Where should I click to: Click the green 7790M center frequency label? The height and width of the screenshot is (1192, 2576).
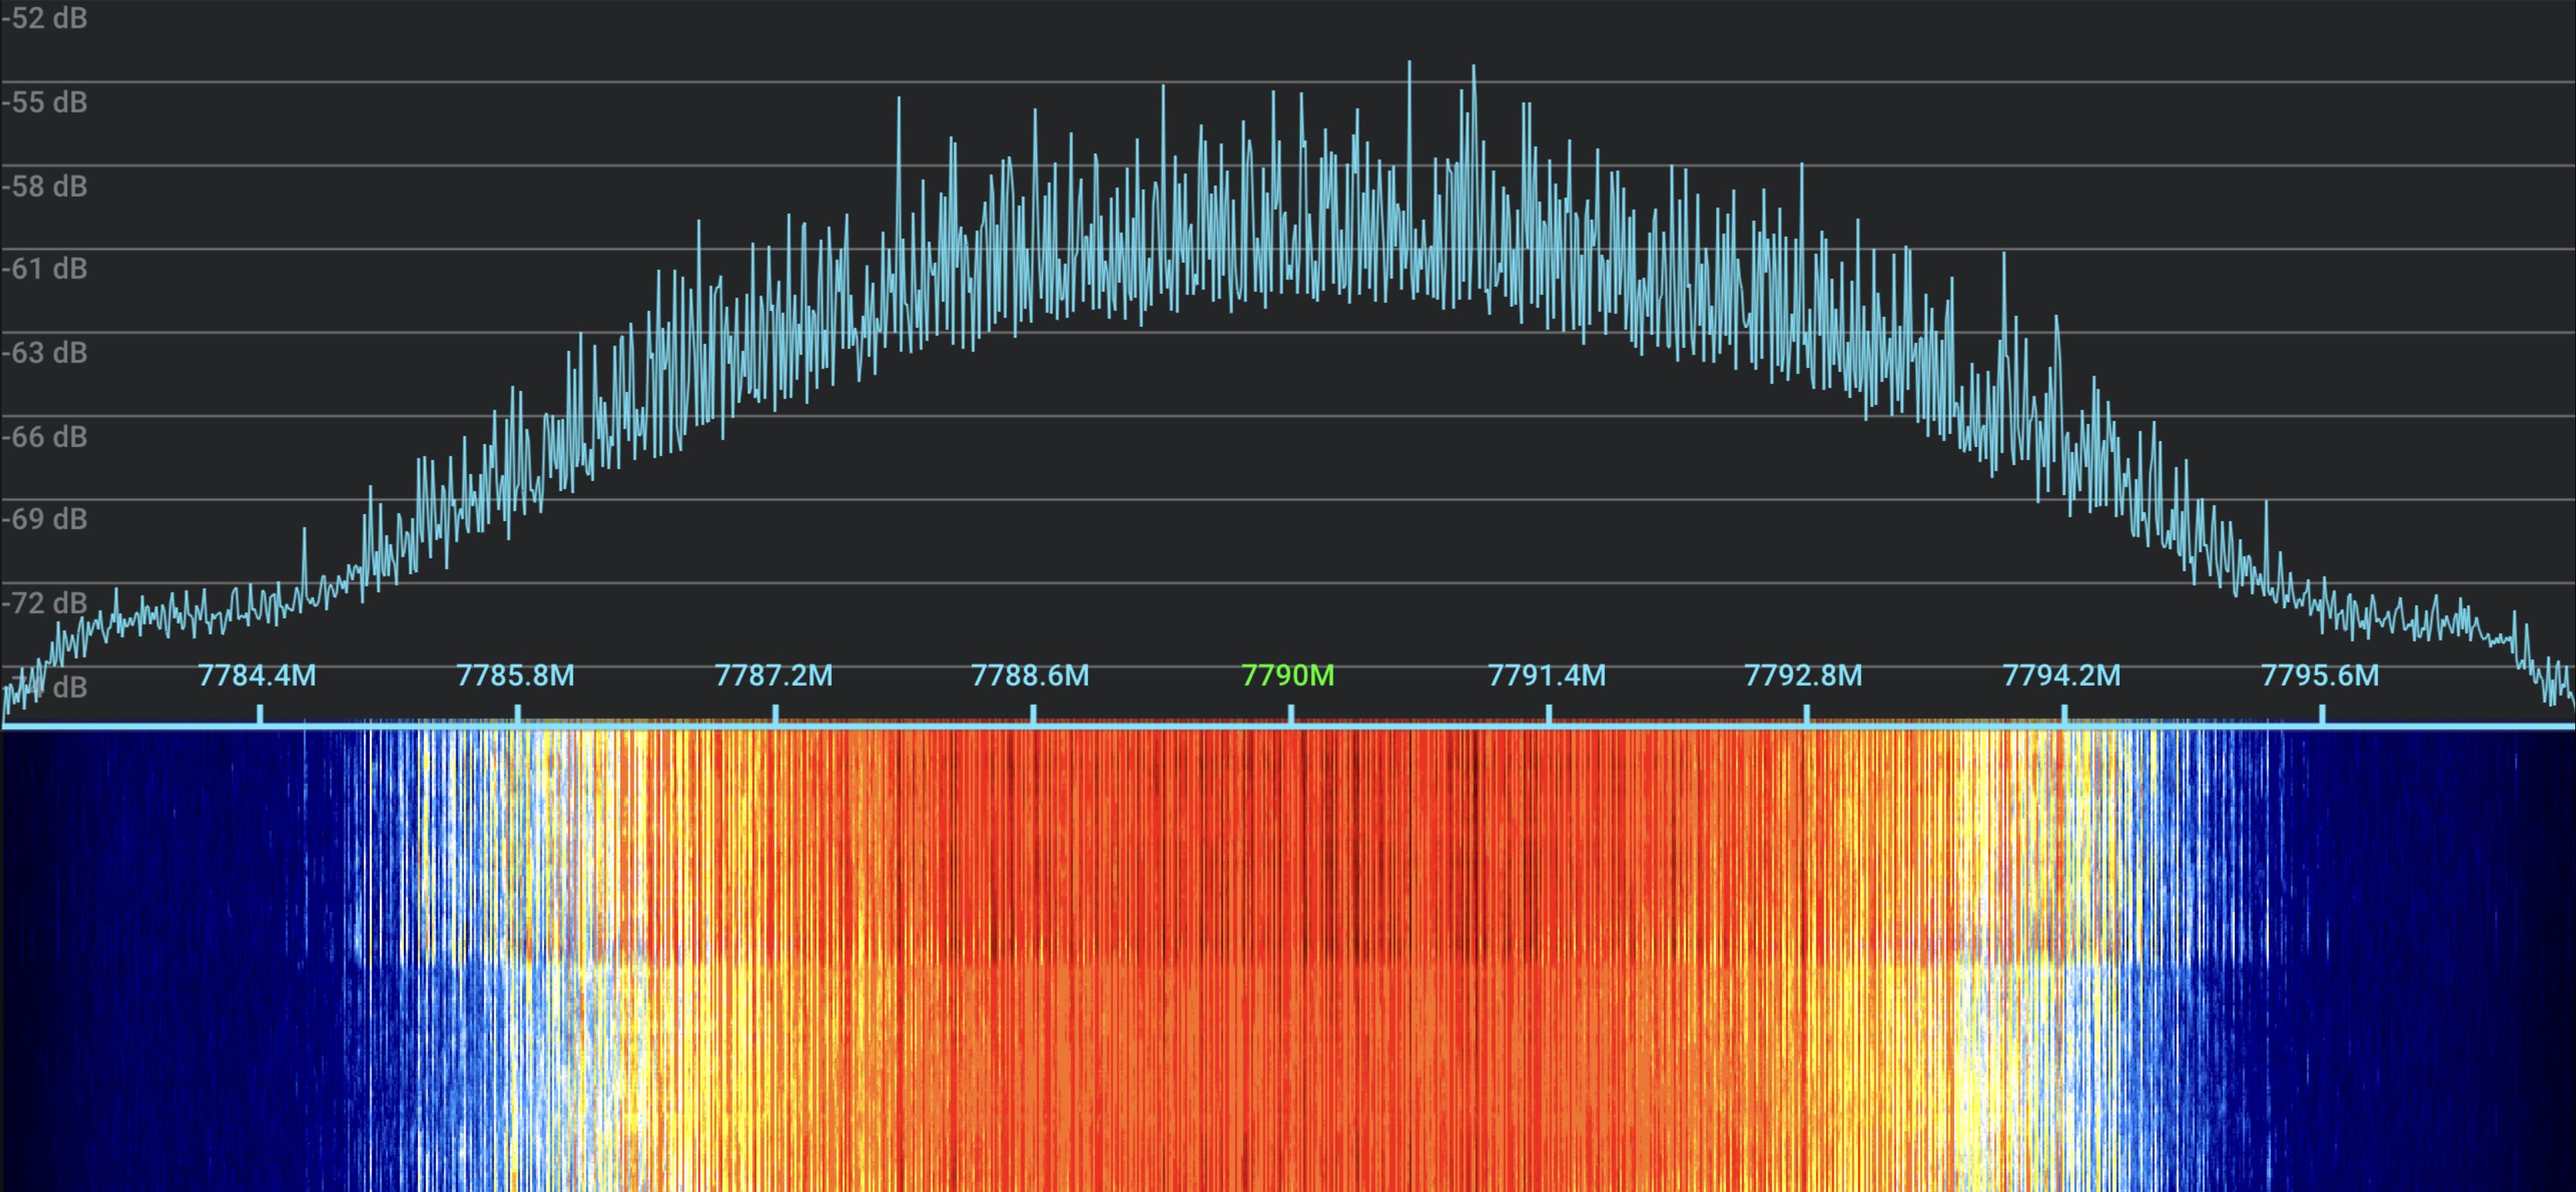click(x=1288, y=676)
